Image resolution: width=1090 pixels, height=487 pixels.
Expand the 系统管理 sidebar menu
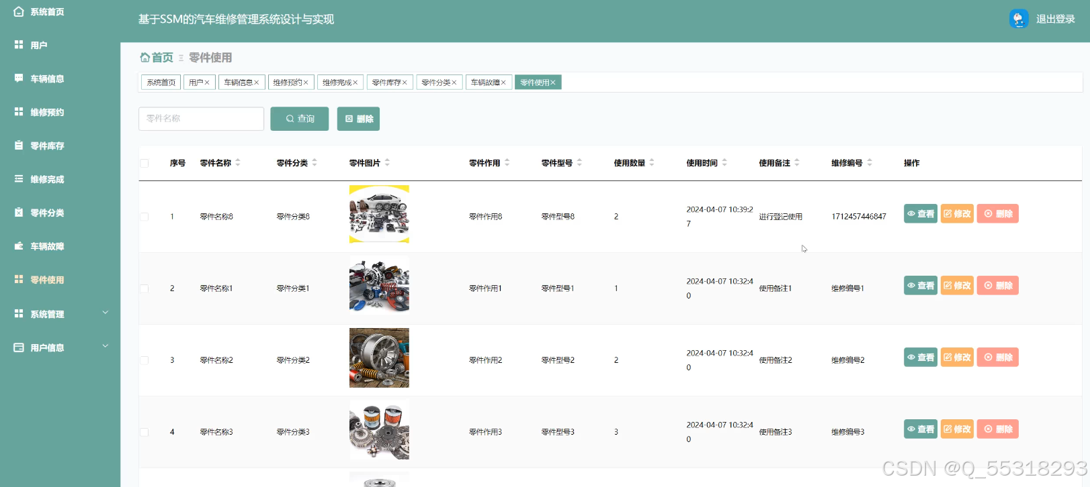tap(60, 314)
